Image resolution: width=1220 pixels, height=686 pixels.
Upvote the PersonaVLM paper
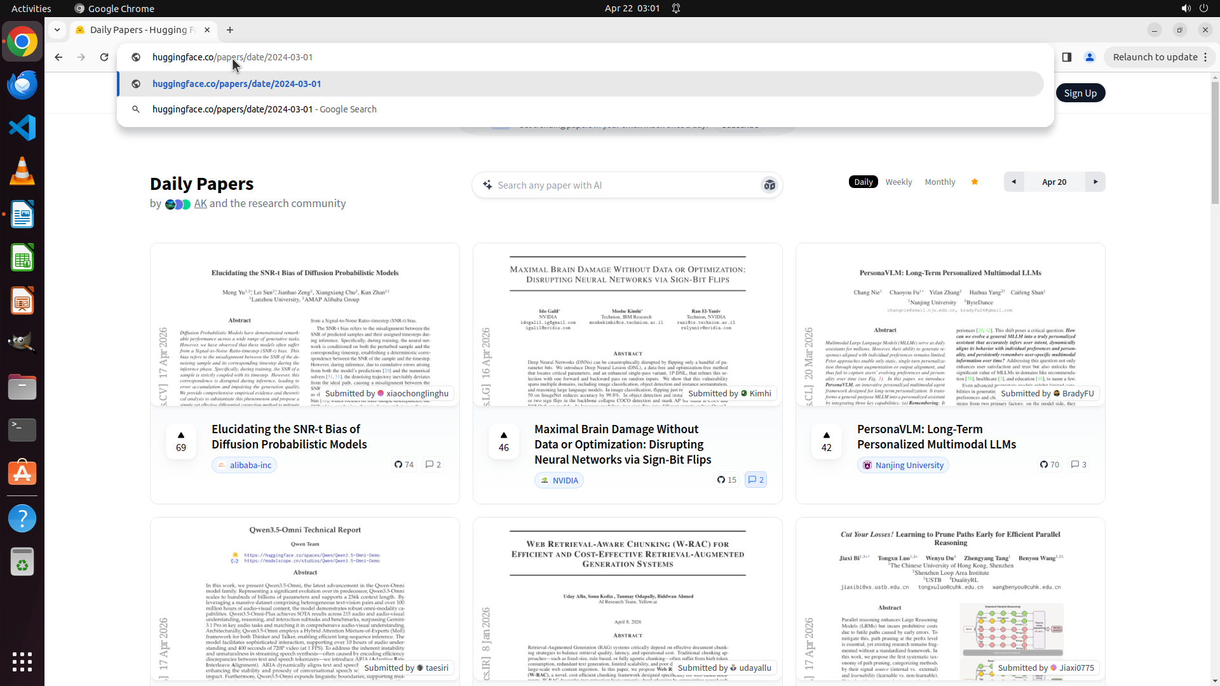click(827, 441)
